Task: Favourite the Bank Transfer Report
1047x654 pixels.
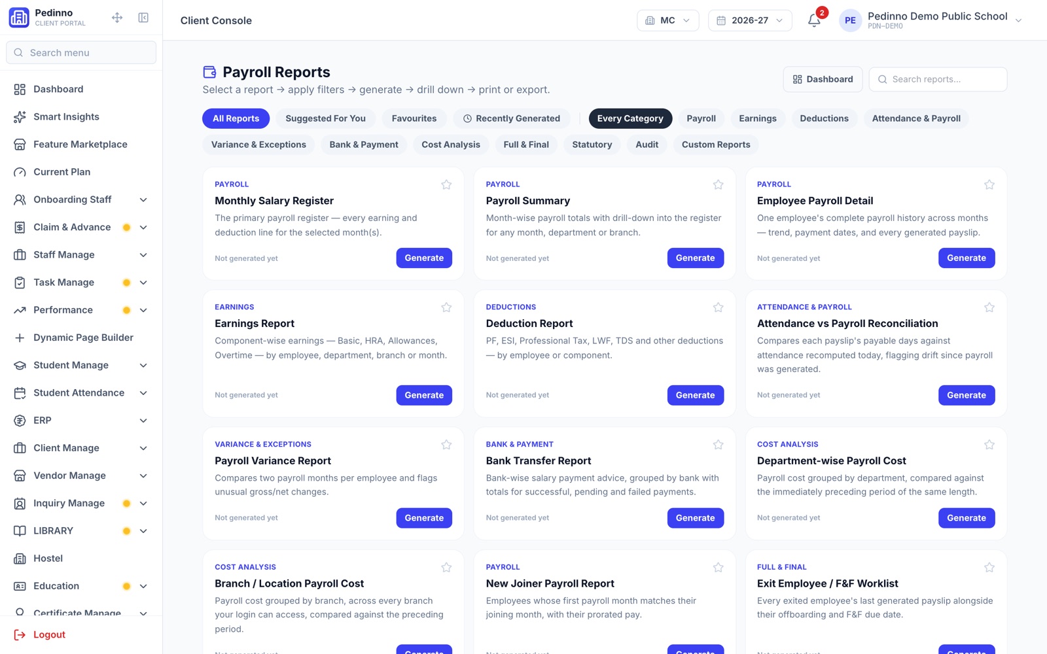Action: [x=718, y=445]
